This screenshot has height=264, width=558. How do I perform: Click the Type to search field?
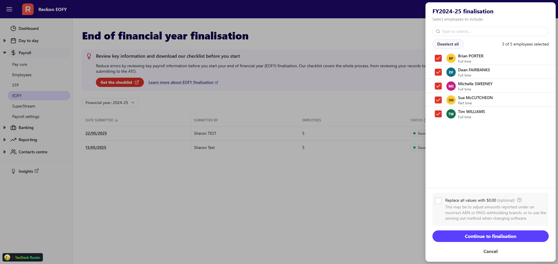tap(490, 31)
